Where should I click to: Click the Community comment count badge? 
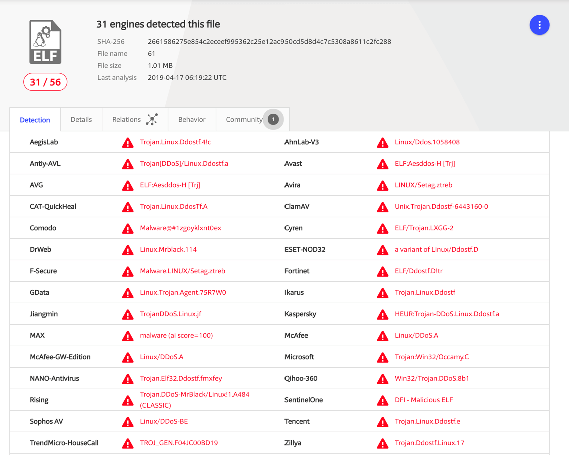coord(273,119)
